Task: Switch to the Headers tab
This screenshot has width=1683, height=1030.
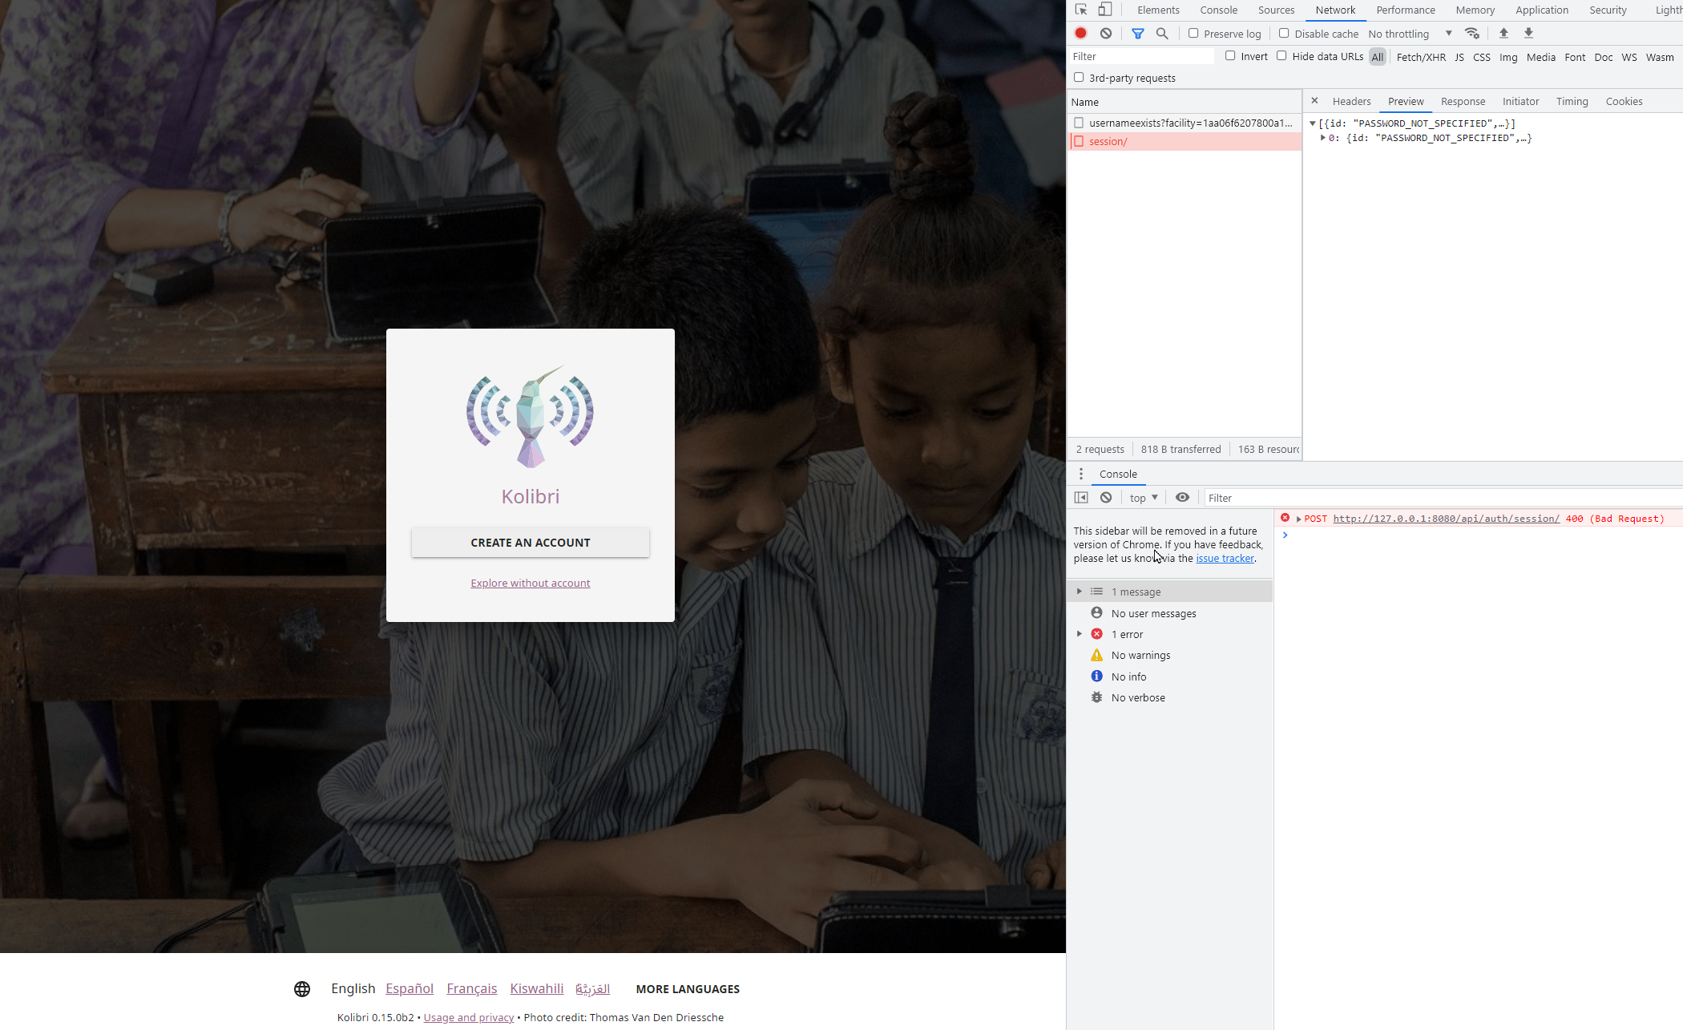Action: coord(1351,101)
